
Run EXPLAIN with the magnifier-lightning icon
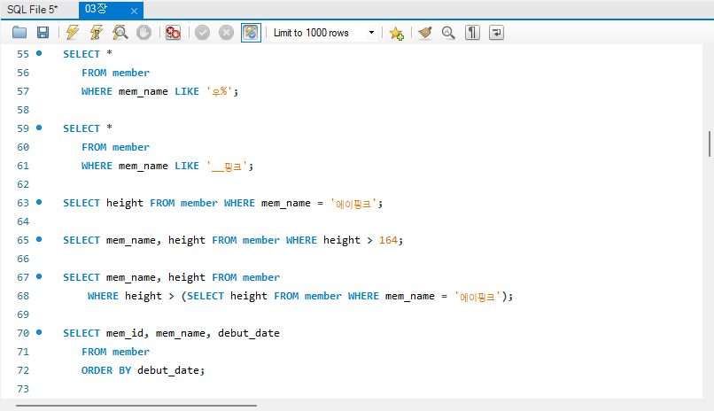[x=120, y=32]
